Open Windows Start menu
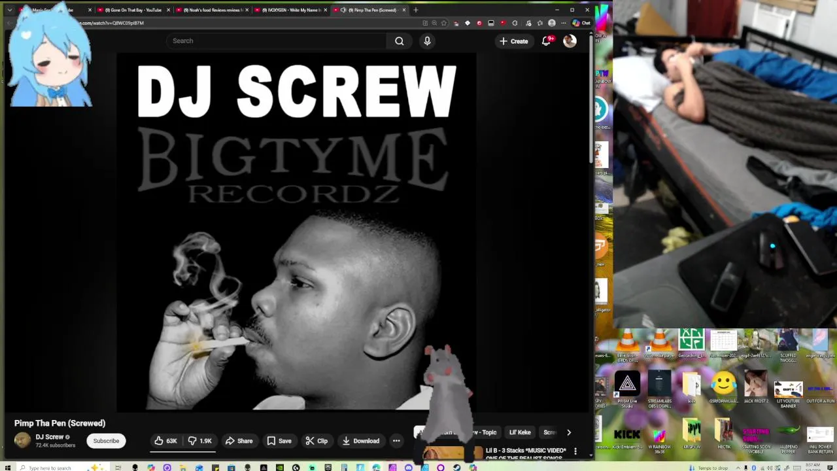837x471 pixels. [x=9, y=468]
